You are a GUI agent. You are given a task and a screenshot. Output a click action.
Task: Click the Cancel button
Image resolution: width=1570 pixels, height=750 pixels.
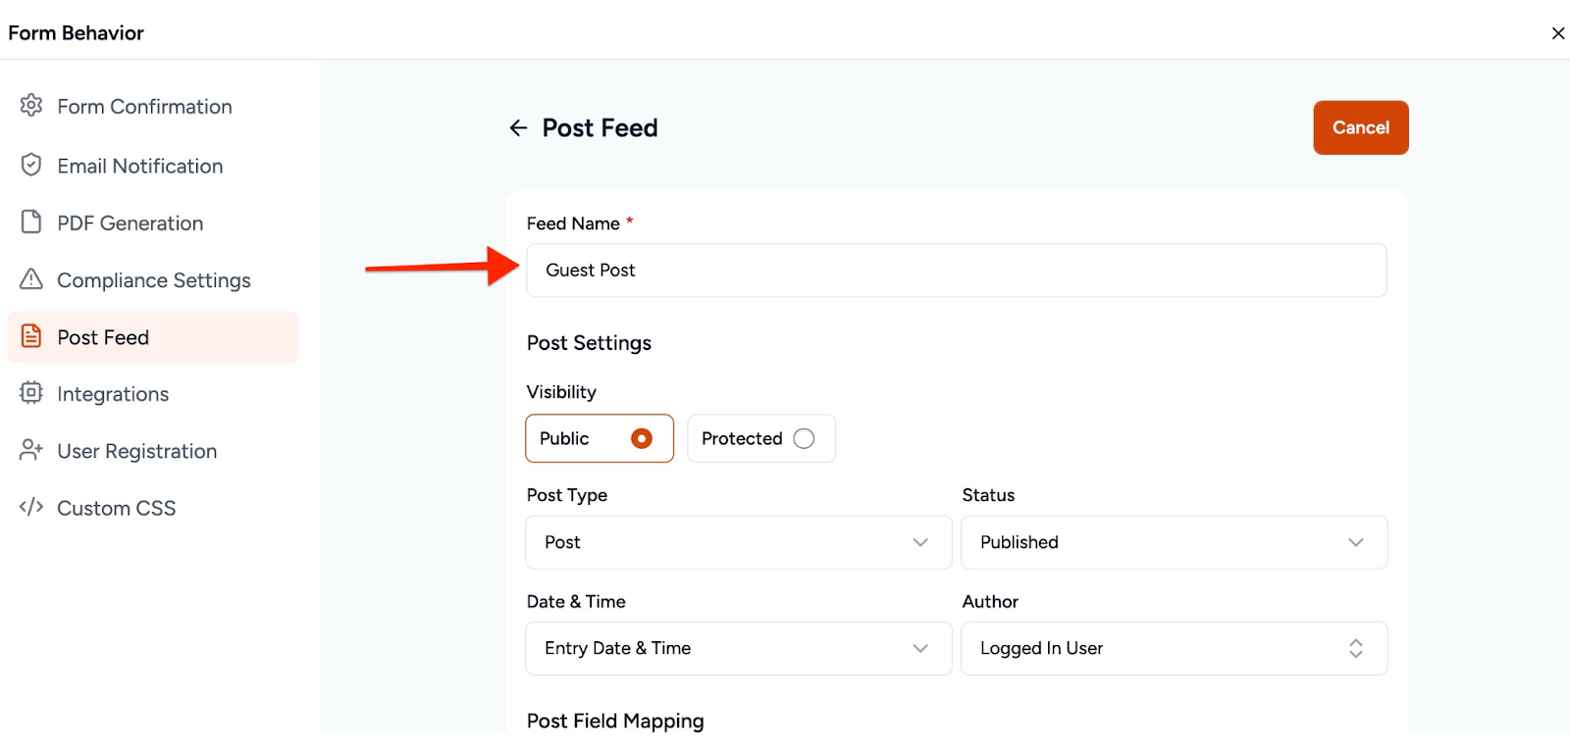coord(1360,127)
